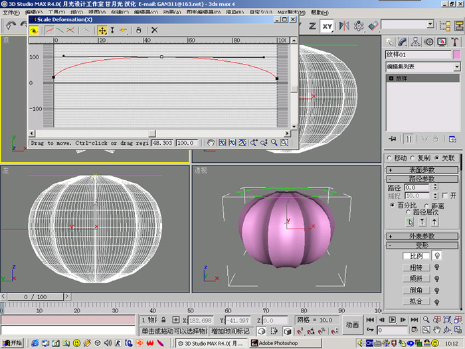The width and height of the screenshot is (465, 349).
Task: Open the Utilities hammer tab
Action: (x=454, y=42)
